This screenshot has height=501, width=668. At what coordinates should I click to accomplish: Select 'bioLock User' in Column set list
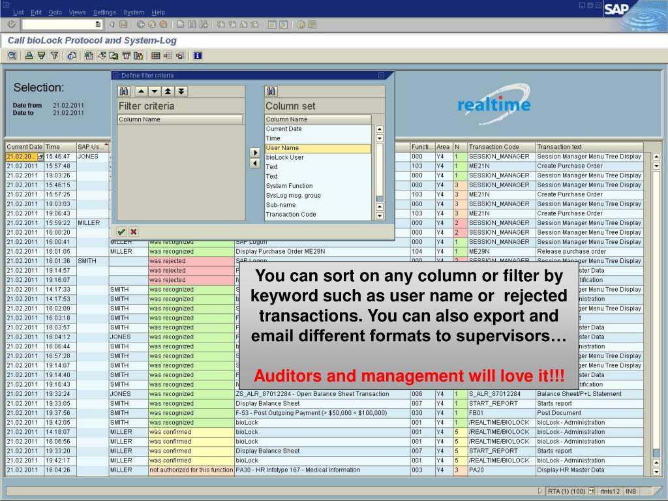click(318, 158)
